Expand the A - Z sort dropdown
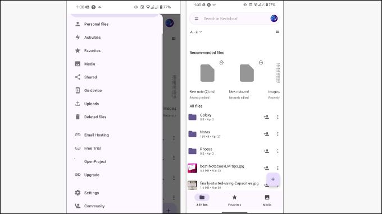This screenshot has height=214, width=382. click(x=196, y=32)
